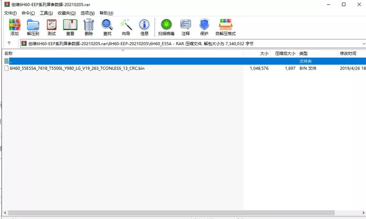Sort by 类型 column header
Image resolution: width=366 pixels, height=219 pixels.
coord(318,53)
